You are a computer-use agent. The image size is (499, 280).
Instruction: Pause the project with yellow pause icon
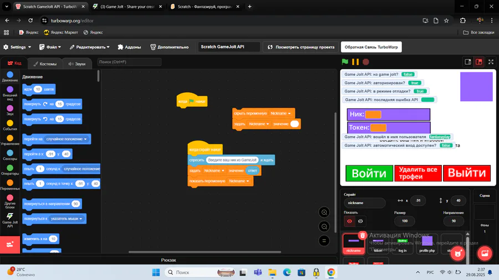point(355,61)
